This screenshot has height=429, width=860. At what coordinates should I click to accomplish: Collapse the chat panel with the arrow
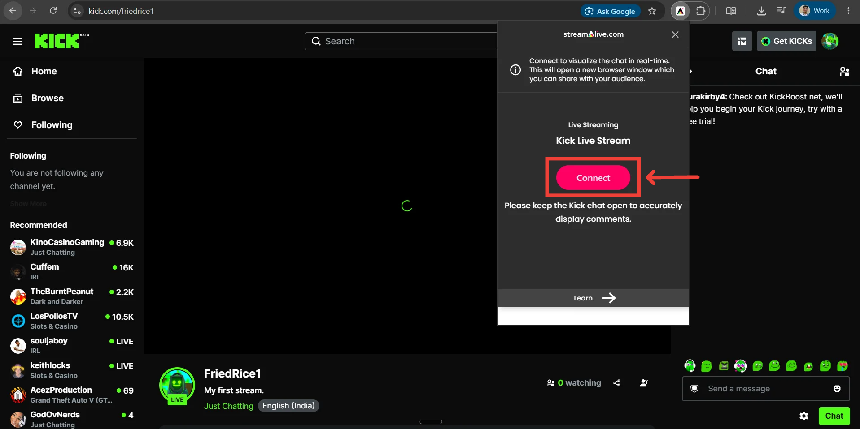pos(691,71)
